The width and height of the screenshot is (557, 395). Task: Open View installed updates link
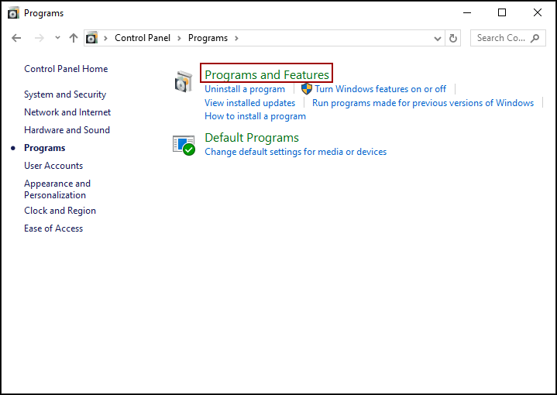[x=249, y=103]
